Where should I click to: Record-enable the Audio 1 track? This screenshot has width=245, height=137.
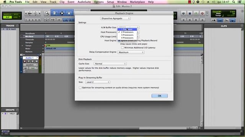click(24, 61)
